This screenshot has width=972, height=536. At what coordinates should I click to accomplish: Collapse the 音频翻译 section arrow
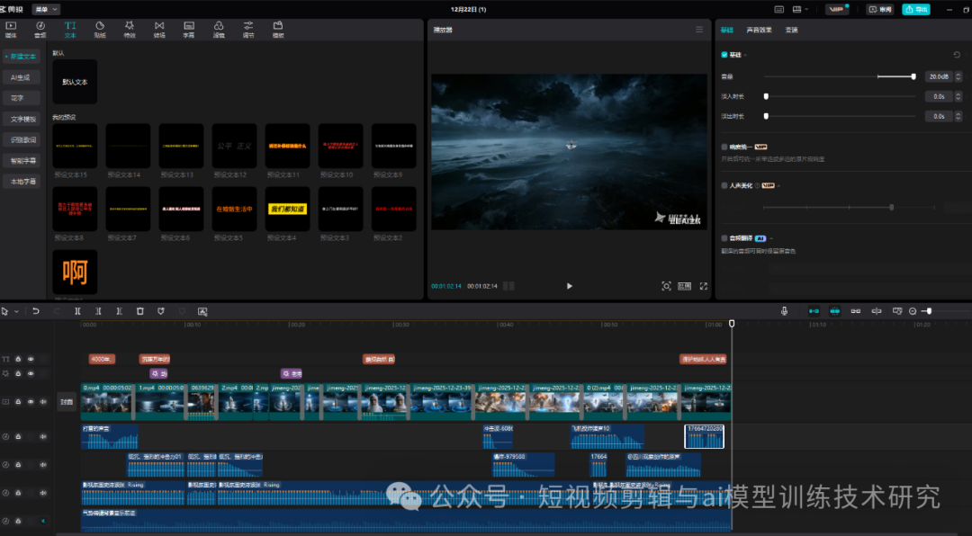tap(771, 238)
